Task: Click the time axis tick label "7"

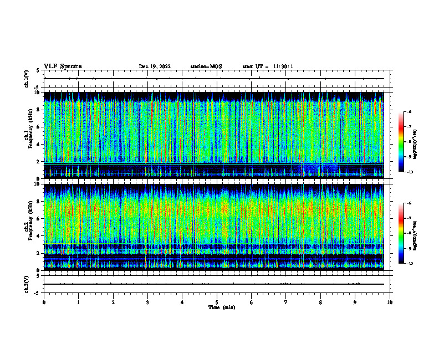Action: 286,302
